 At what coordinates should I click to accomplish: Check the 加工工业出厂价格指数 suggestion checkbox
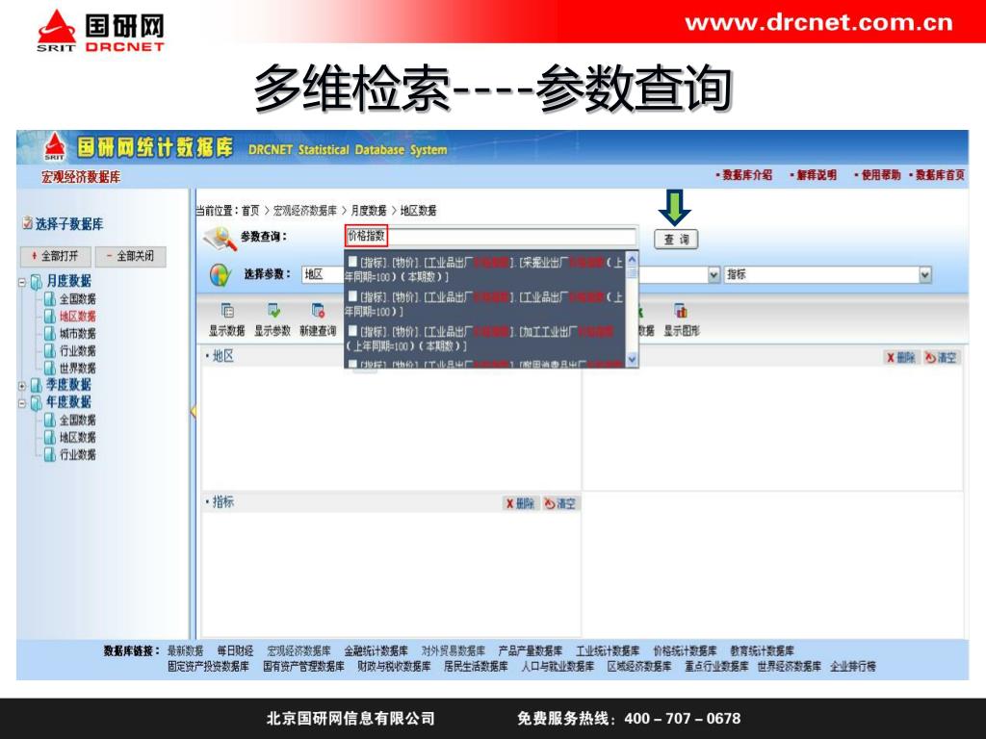coord(352,331)
